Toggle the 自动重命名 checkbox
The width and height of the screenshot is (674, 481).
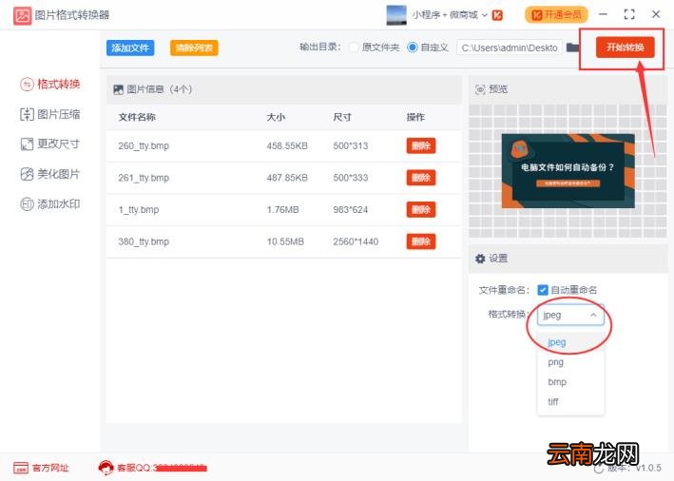(543, 290)
